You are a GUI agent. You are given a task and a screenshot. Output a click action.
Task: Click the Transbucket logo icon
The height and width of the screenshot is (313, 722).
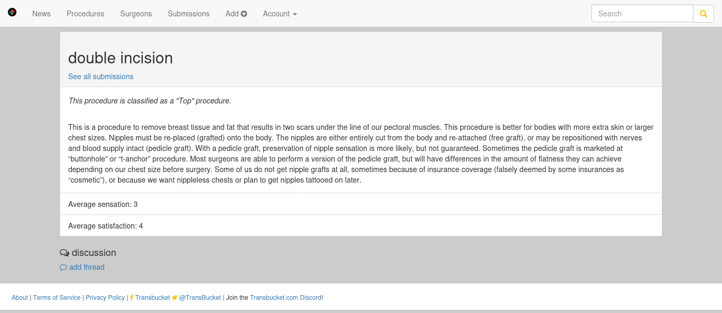12,12
